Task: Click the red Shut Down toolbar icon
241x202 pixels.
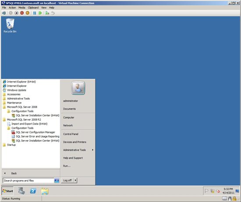Action: pos(22,13)
